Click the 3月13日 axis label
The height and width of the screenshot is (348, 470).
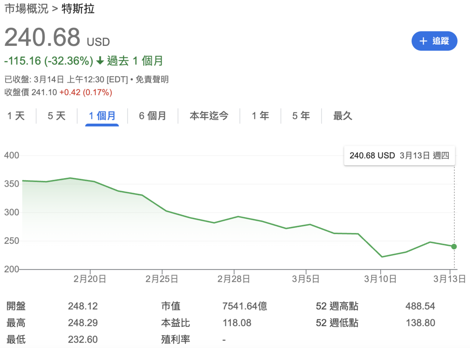coord(450,279)
